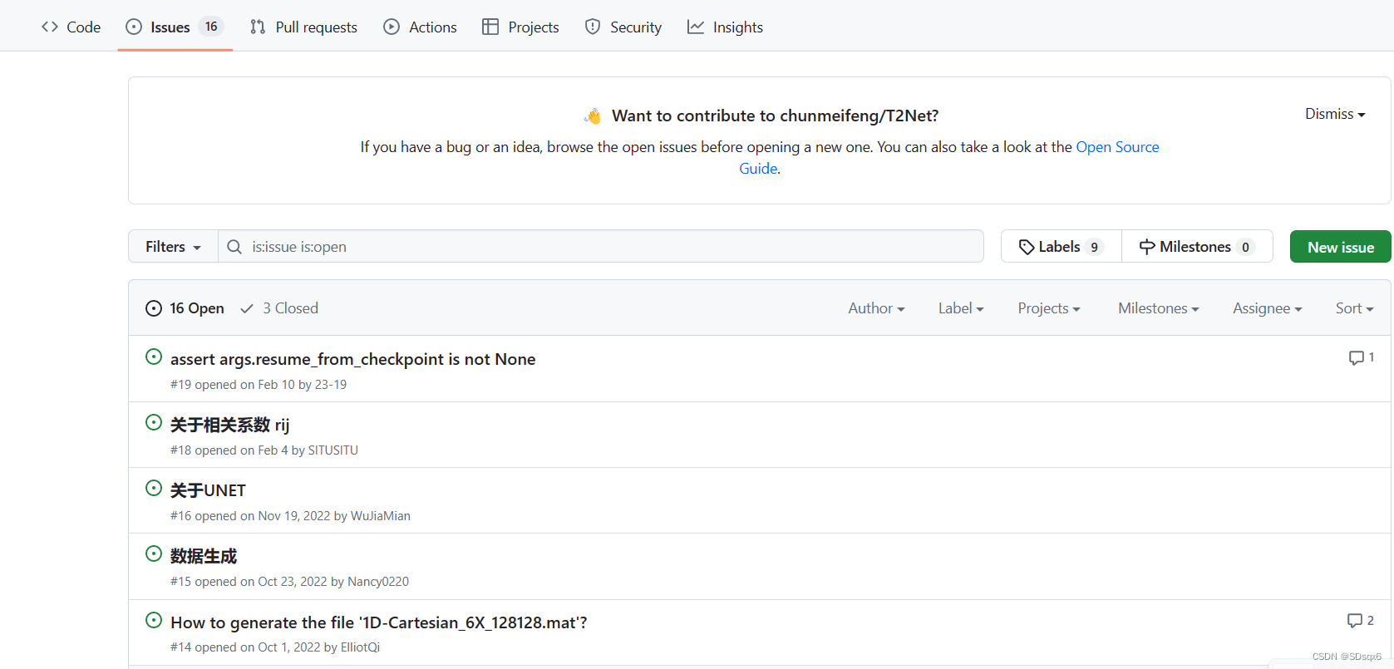This screenshot has height=669, width=1394.
Task: Open issue '数据生成'
Action: coord(204,556)
